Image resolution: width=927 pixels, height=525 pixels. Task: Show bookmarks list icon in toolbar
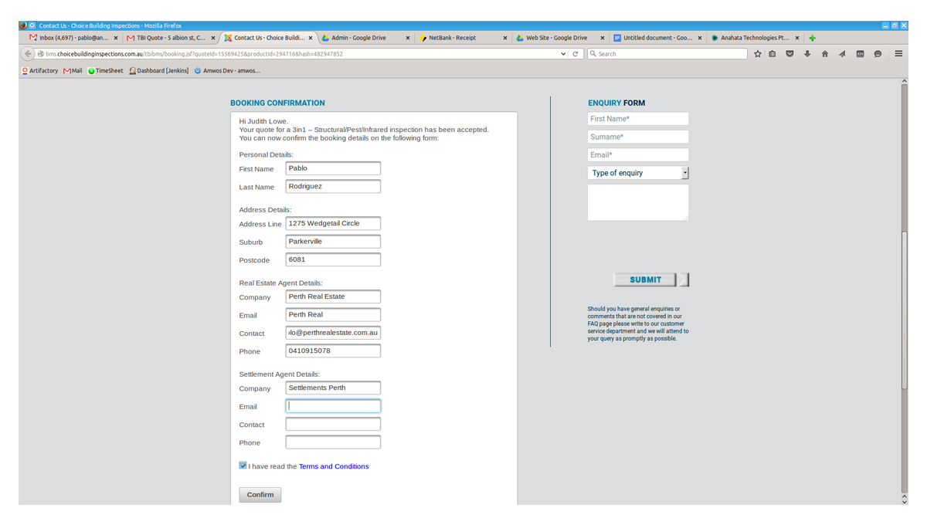(x=772, y=54)
